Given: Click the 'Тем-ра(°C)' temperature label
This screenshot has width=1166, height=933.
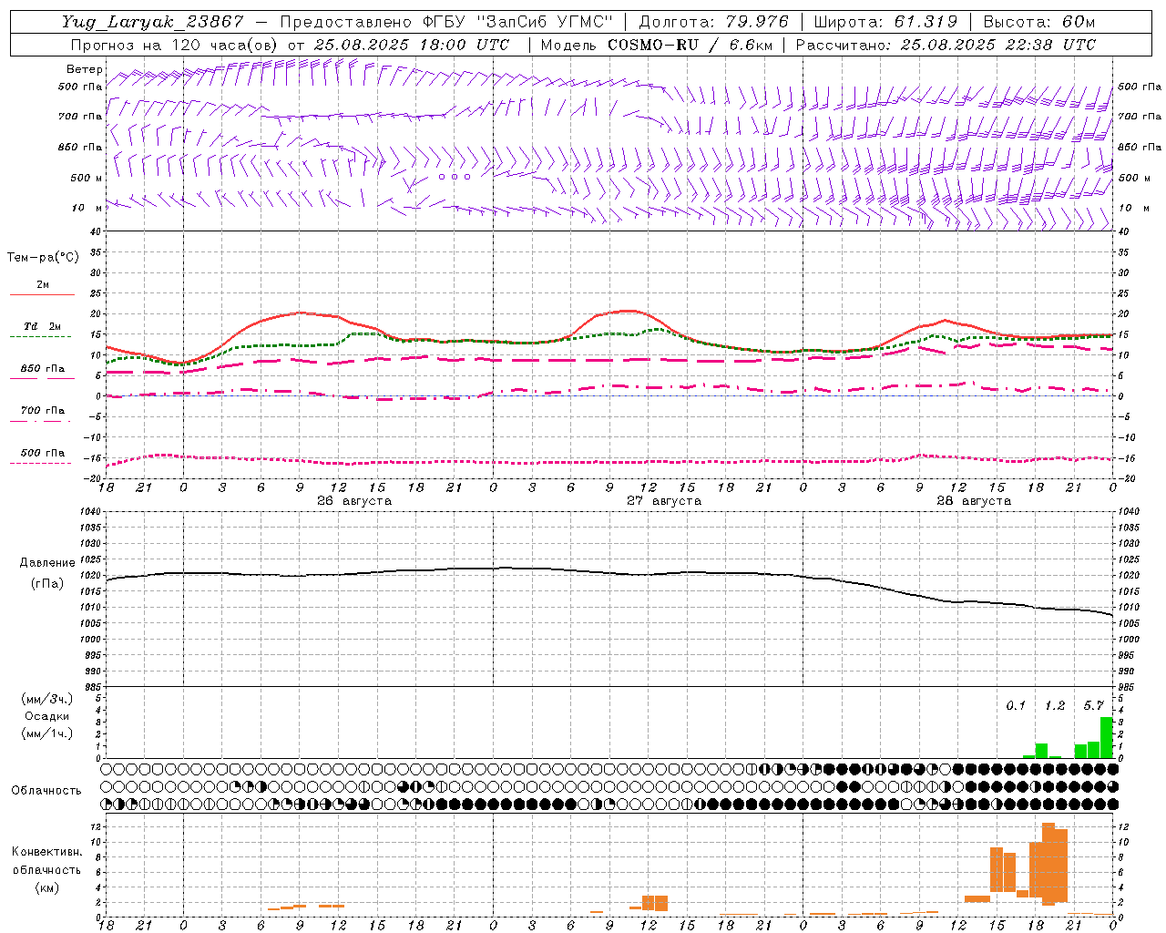Looking at the screenshot, I should (43, 258).
